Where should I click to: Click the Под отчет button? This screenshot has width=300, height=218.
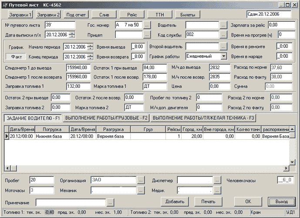[x=76, y=14]
